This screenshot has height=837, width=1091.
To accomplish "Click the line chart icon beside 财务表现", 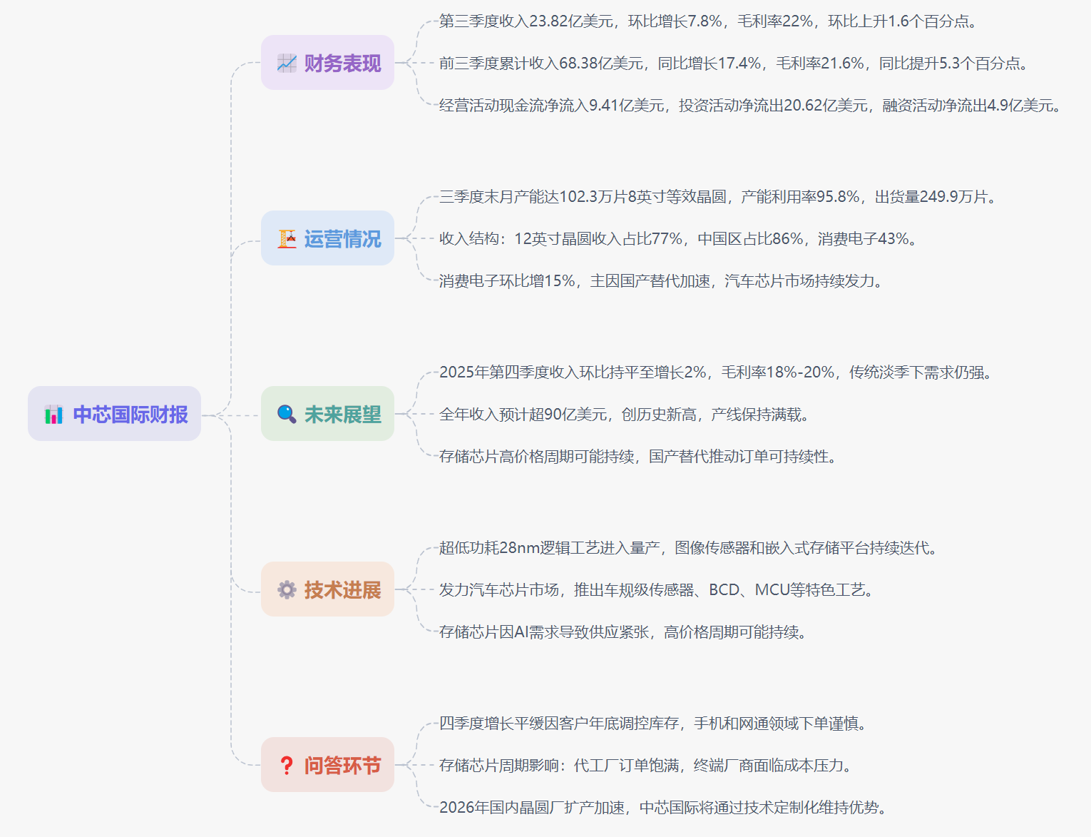I will [287, 64].
